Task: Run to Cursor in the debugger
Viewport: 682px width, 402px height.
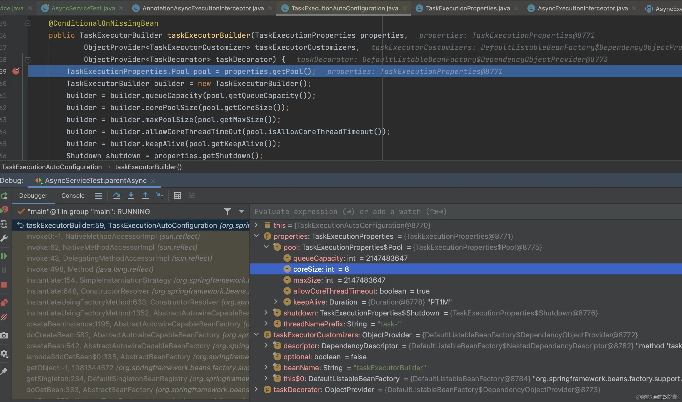Action: [160, 196]
